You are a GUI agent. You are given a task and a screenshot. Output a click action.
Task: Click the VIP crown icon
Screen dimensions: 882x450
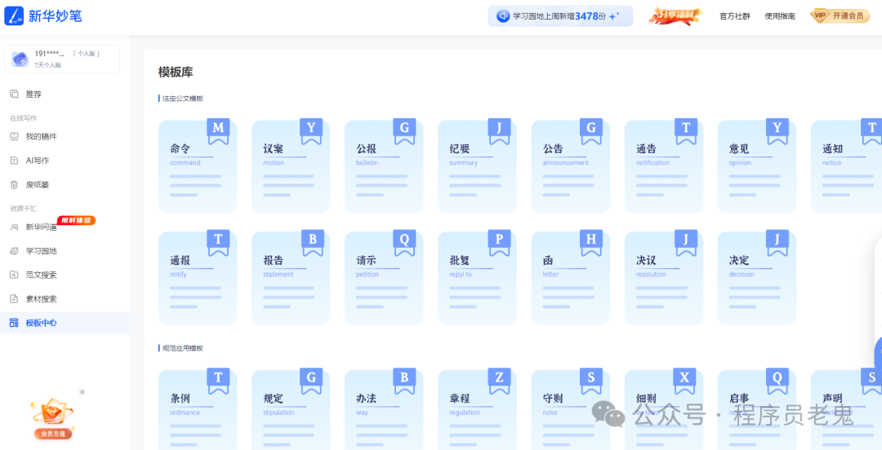820,15
